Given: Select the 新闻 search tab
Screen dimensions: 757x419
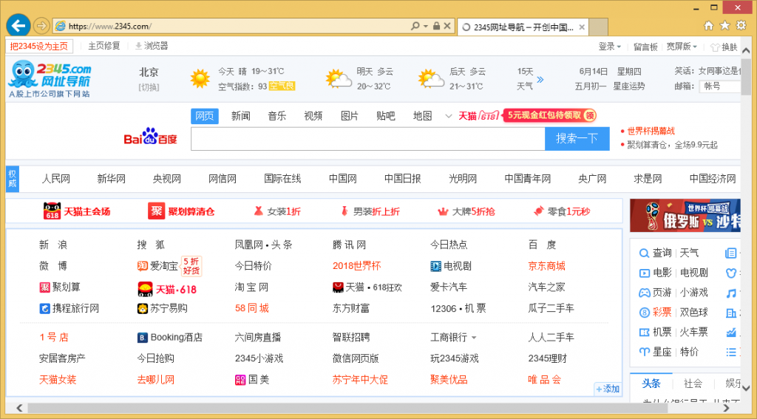Looking at the screenshot, I should click(240, 116).
